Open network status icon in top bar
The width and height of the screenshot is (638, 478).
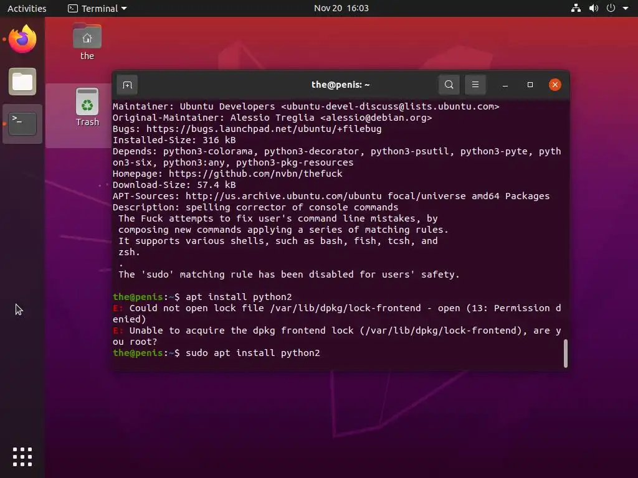pos(576,8)
